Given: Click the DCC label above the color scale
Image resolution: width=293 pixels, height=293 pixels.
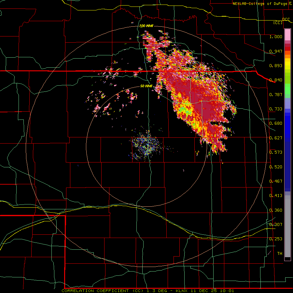Looking at the screenshot, I should point(286,19).
